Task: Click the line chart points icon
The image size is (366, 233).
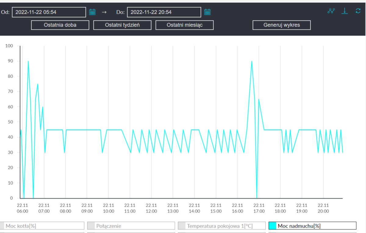Action: coord(331,11)
